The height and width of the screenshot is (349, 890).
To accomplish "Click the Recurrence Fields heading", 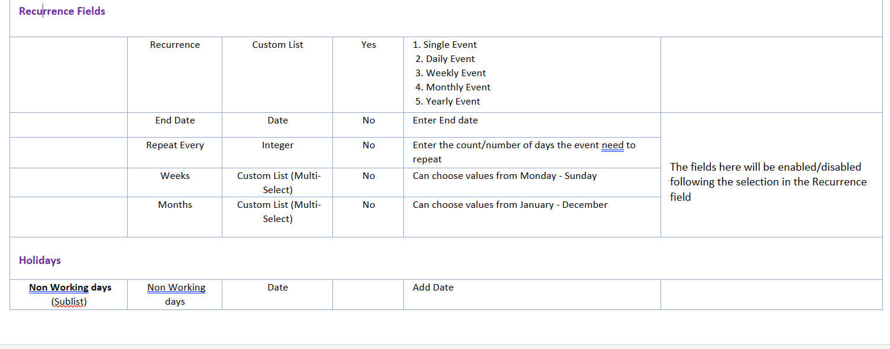I will tap(62, 11).
